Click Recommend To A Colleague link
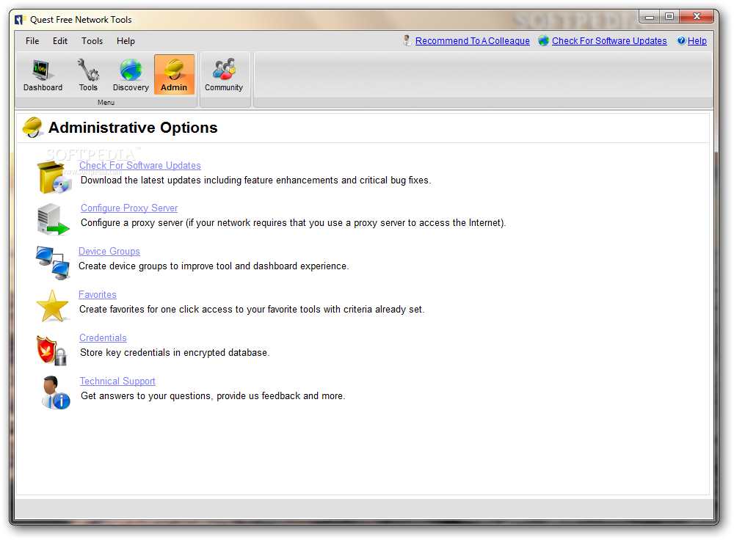This screenshot has width=734, height=540. 472,40
